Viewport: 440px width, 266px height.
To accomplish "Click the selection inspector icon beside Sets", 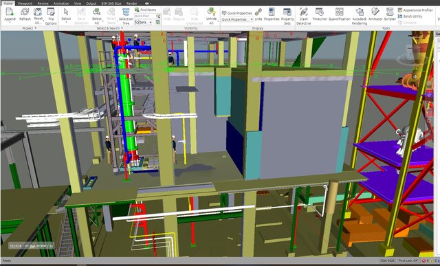I will click(x=158, y=22).
